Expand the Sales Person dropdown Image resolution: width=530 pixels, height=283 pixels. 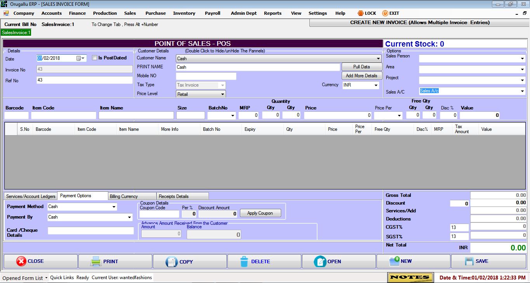(x=522, y=59)
